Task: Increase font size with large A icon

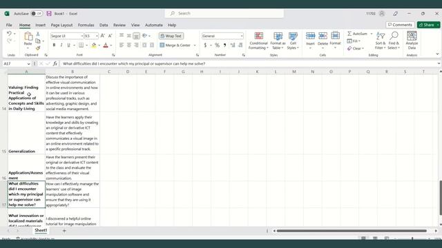Action: pos(103,36)
